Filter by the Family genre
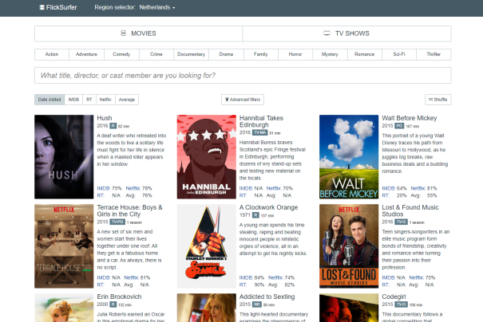 tap(260, 54)
